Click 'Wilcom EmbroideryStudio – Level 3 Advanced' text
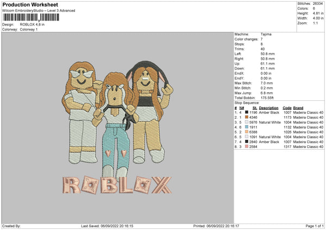This screenshot has height=230, width=326. [39, 11]
